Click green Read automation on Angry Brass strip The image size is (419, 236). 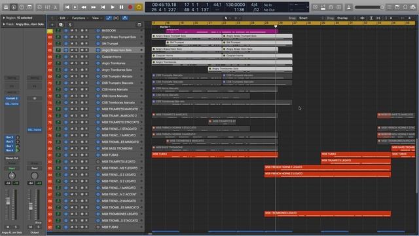(12, 168)
